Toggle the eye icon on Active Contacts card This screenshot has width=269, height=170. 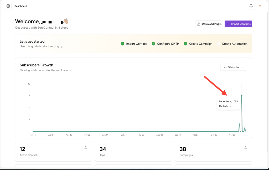[86, 148]
